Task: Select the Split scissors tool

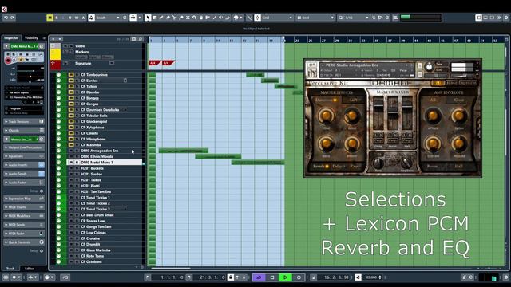Action: click(174, 18)
